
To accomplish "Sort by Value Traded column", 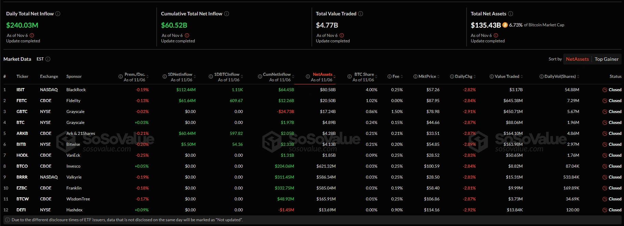I will coord(507,76).
